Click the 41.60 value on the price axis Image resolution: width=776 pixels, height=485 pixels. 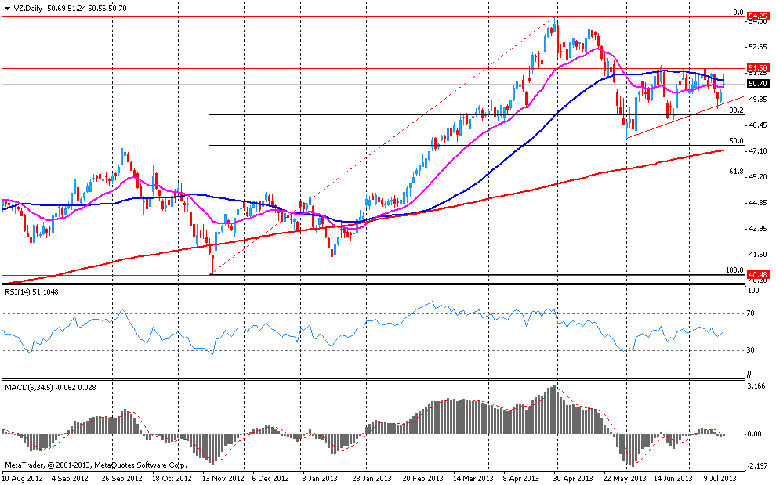tap(758, 255)
